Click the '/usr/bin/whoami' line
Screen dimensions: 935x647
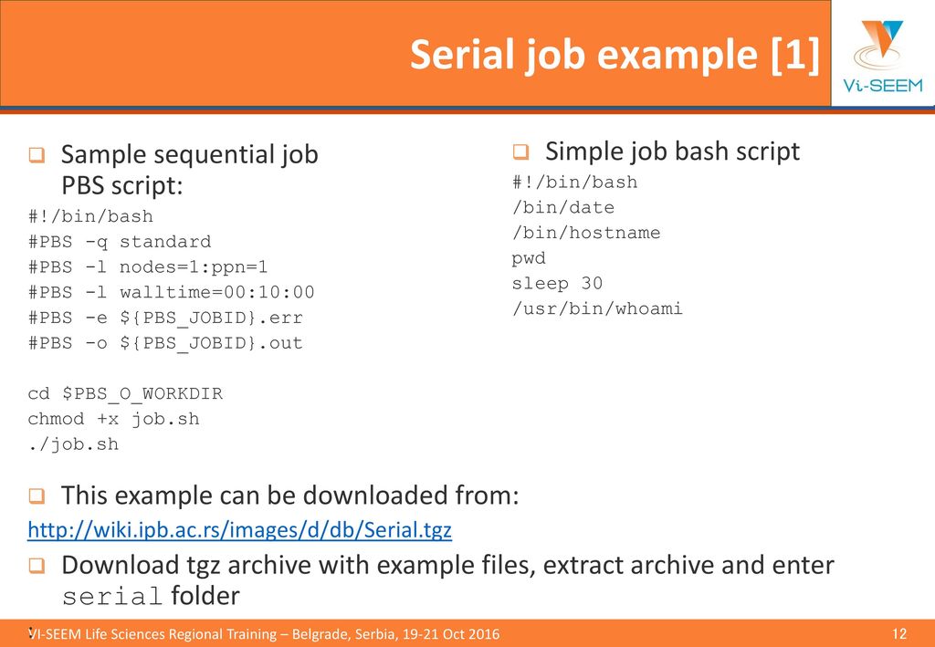(x=597, y=308)
